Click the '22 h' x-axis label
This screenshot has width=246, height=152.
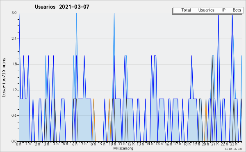click(x=224, y=144)
